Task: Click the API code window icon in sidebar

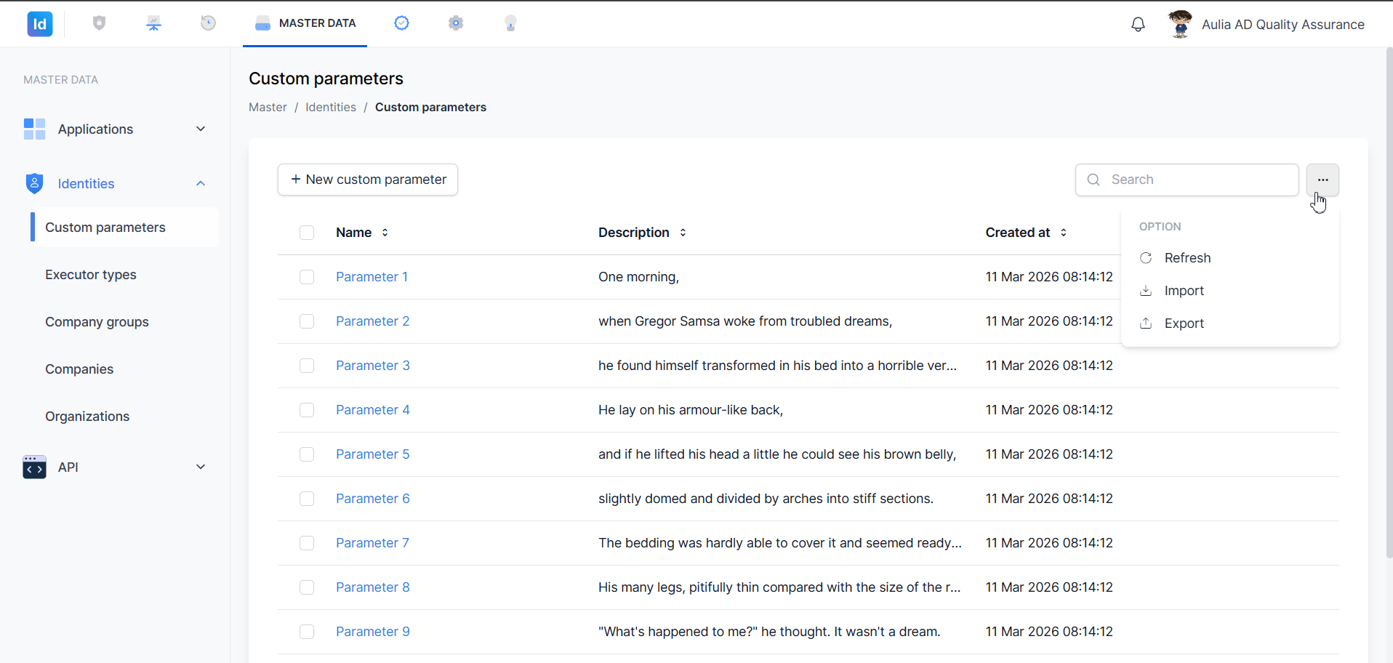Action: (x=34, y=467)
